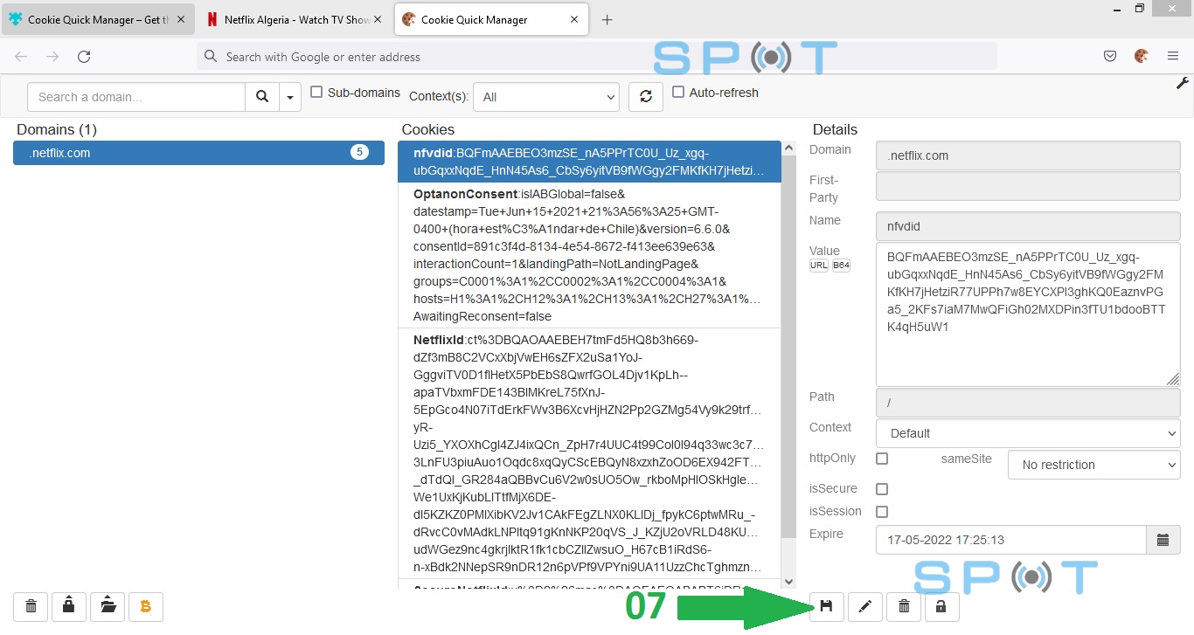Screen dimensions: 1194x635
Task: Click the Expire date field 17-05-2022 17:25:13
Action: click(x=1010, y=540)
